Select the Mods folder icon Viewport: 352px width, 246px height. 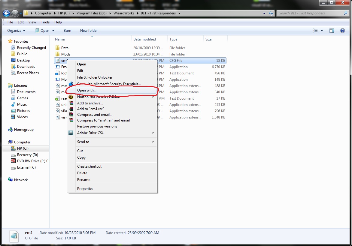(57, 54)
